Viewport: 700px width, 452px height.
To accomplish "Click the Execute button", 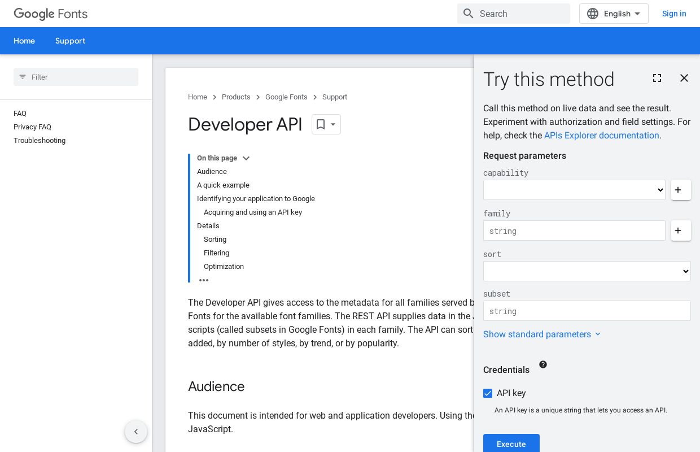I will 511,444.
